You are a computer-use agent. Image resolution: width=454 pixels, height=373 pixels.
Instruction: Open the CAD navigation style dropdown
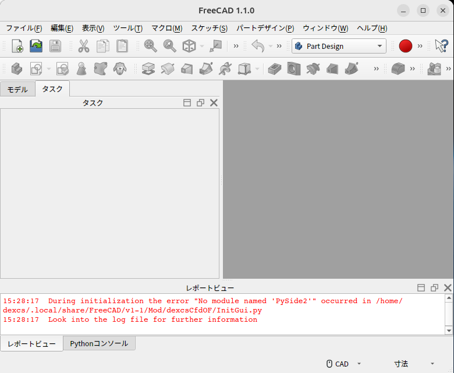(343, 364)
